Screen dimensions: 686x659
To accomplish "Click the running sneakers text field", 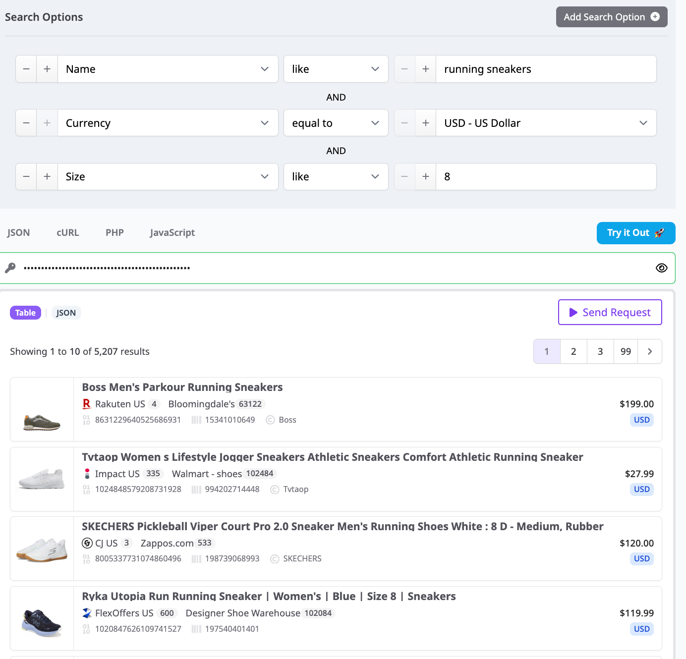I will click(546, 69).
